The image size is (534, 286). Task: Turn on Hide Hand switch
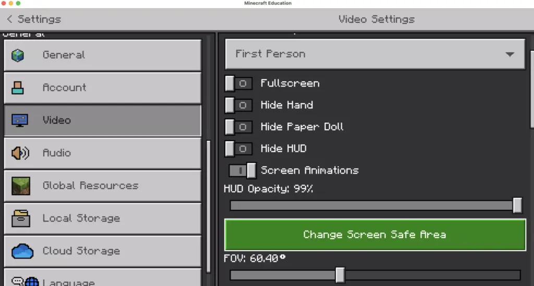point(238,105)
